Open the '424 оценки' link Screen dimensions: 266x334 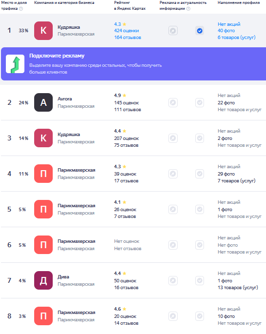(126, 31)
